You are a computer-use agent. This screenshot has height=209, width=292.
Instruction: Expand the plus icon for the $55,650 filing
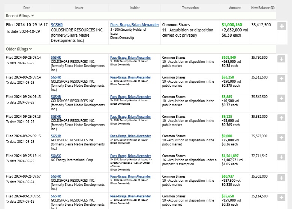point(281,197)
